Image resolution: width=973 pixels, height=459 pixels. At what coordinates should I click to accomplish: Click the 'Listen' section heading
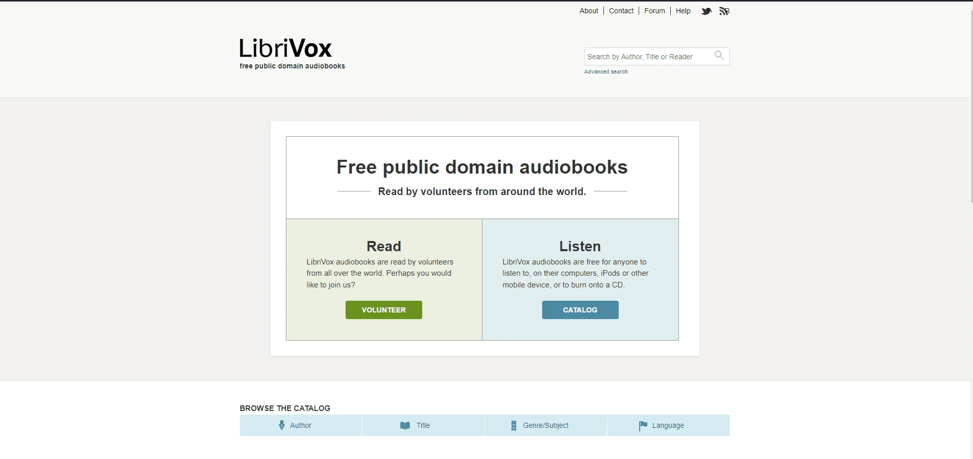tap(580, 246)
